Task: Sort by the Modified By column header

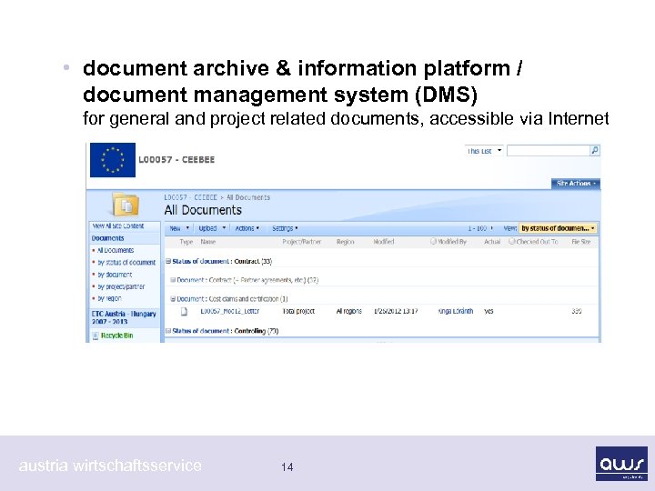Action: pyautogui.click(x=451, y=242)
